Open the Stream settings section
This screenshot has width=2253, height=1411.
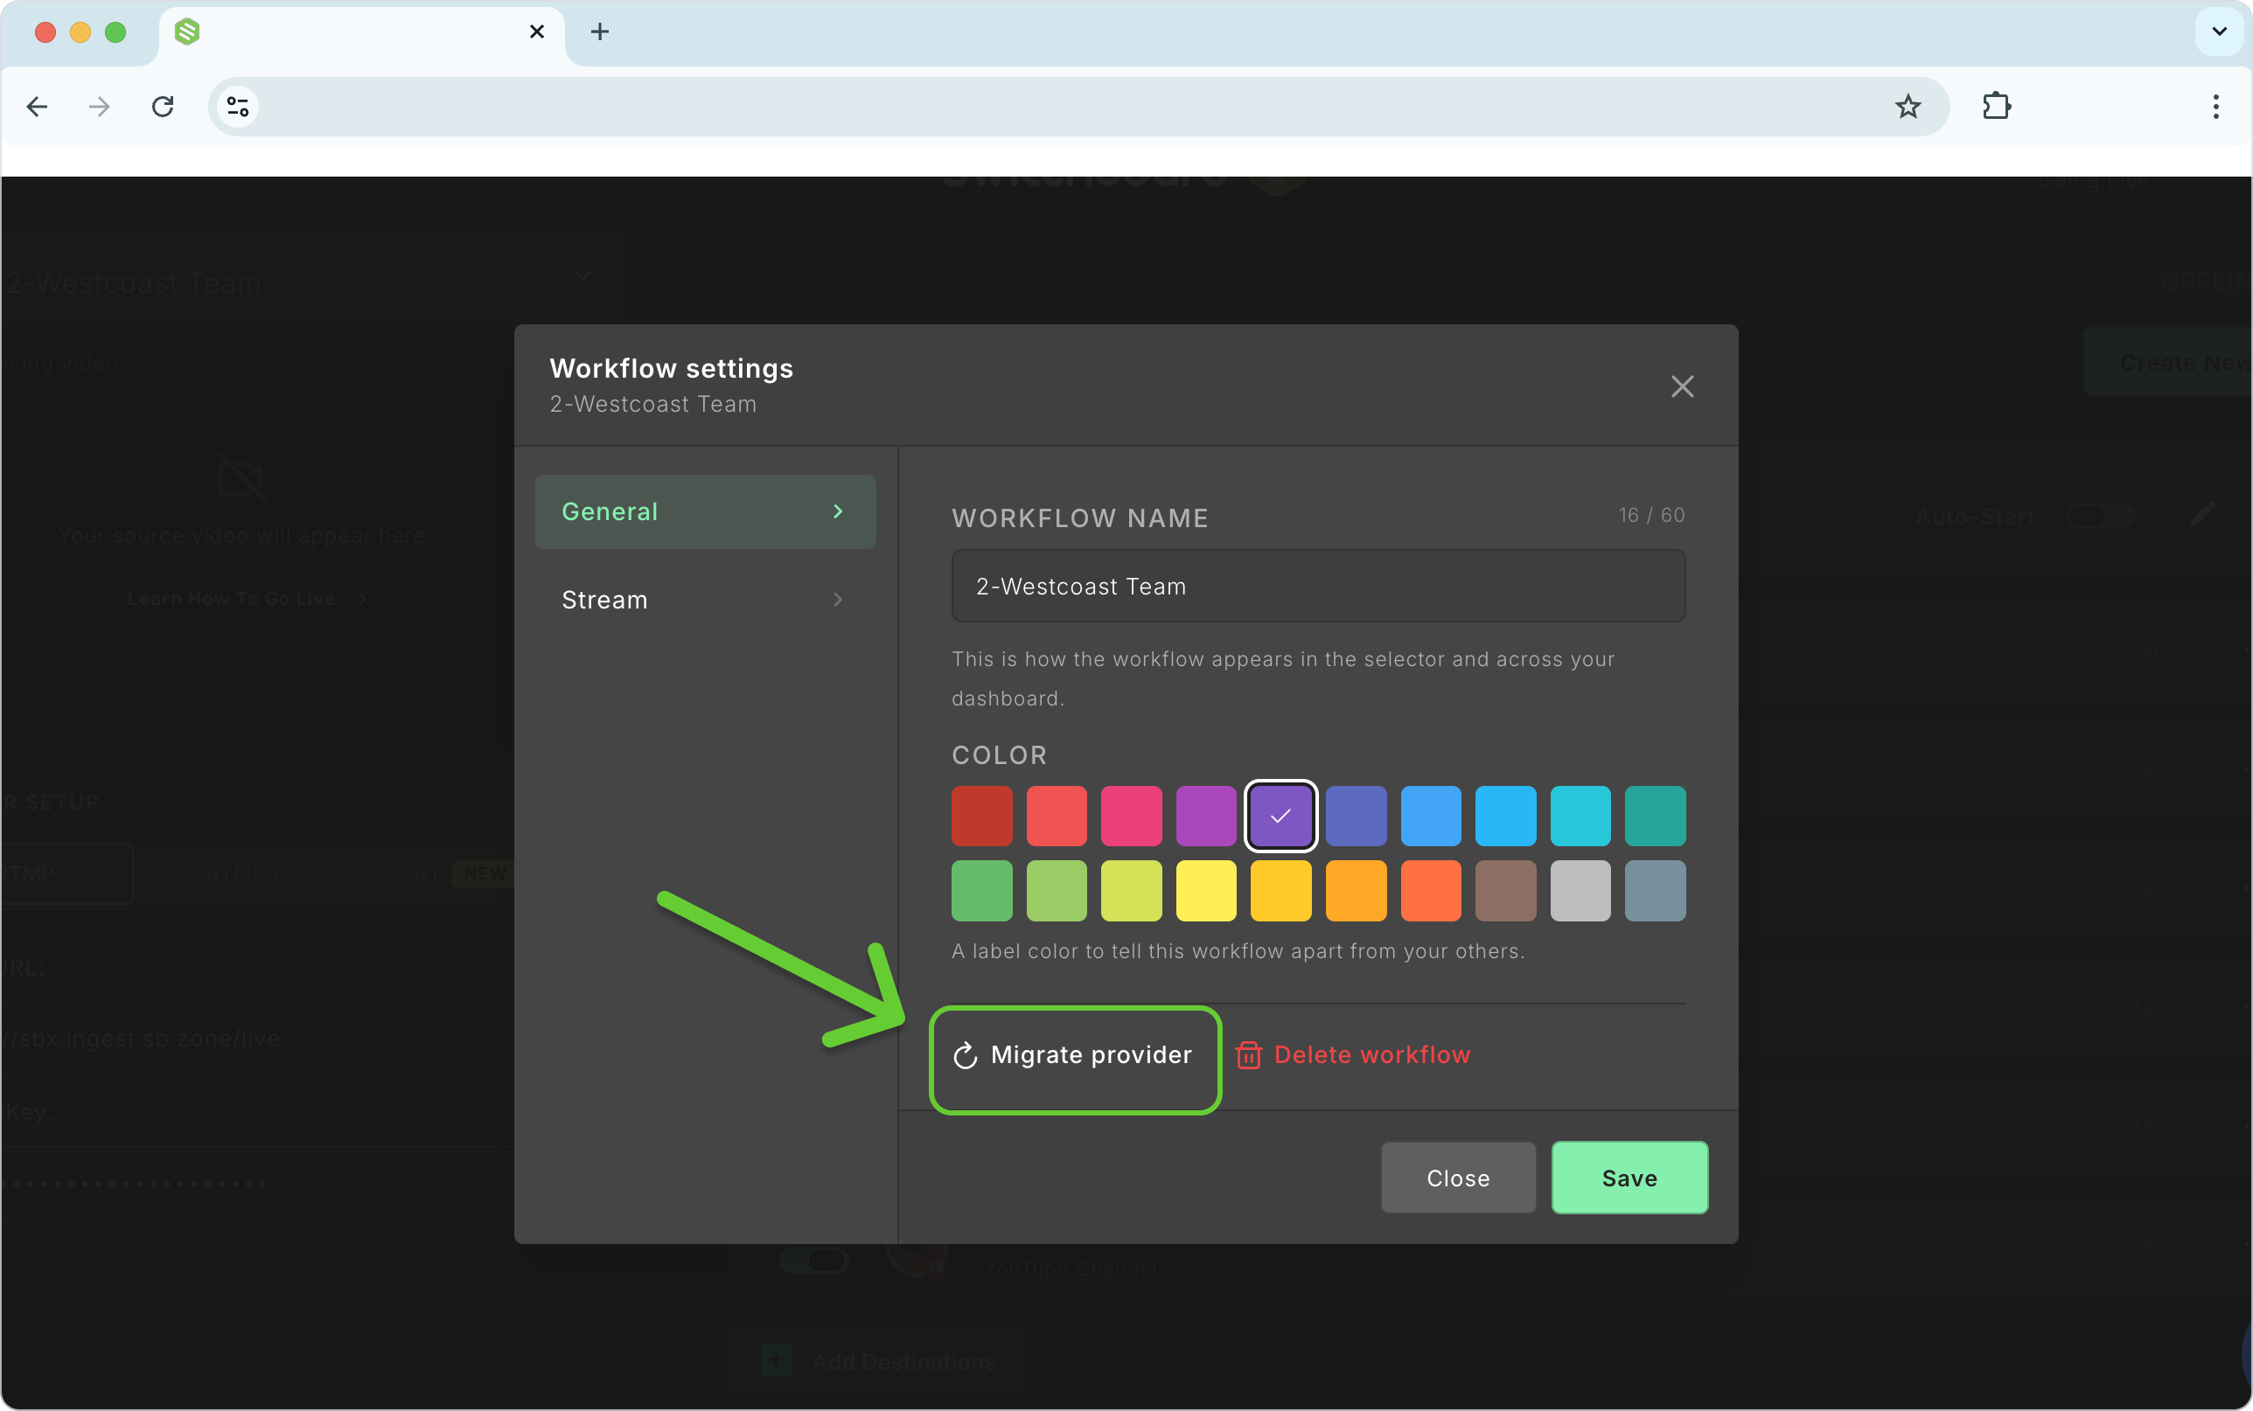(x=706, y=599)
